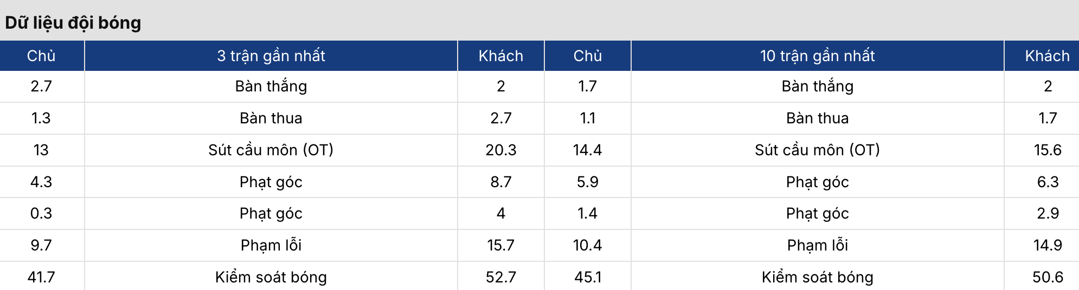
Task: Click "Kiểm soát bóng" in the 10 trận table
Action: point(818,277)
